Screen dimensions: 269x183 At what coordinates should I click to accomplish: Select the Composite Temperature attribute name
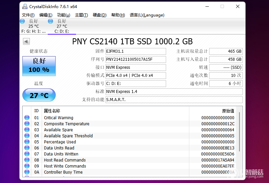[x=67, y=124]
